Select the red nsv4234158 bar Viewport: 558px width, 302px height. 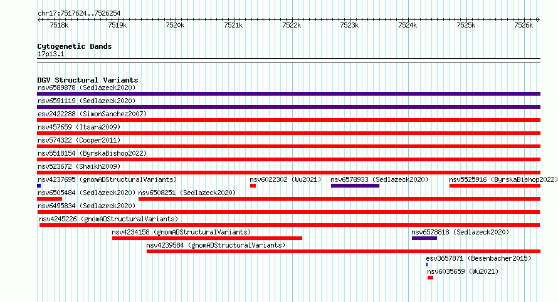[x=207, y=238]
